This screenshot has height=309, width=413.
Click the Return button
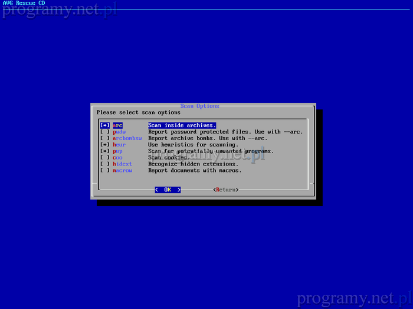click(225, 190)
